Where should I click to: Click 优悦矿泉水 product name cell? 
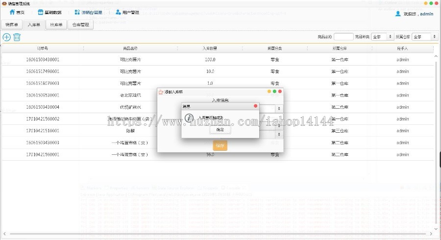point(130,107)
